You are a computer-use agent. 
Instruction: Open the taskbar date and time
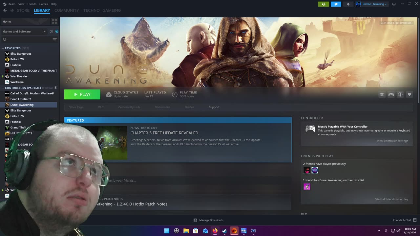[410, 231]
